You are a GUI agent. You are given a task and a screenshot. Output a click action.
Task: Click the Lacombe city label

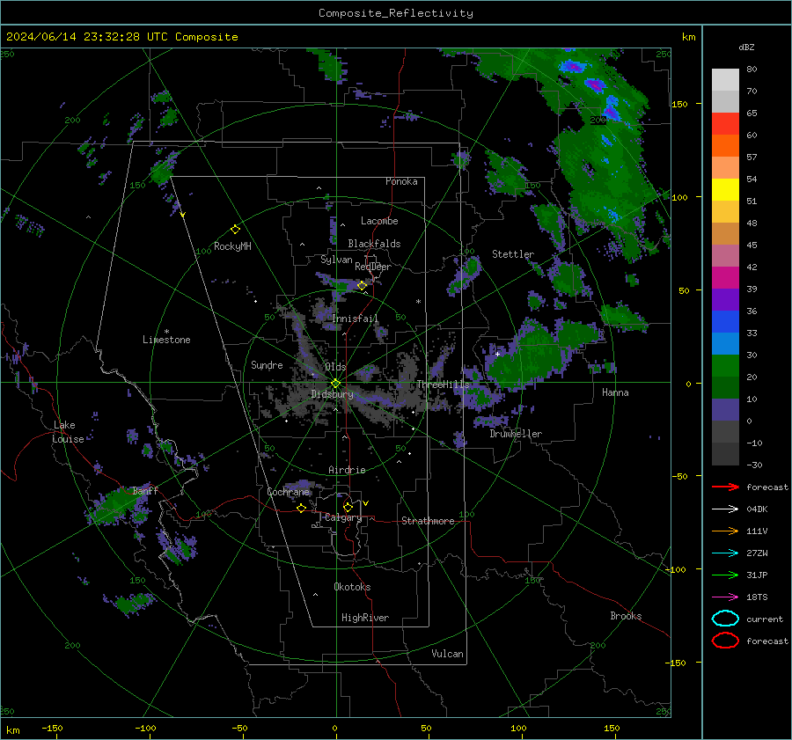379,221
